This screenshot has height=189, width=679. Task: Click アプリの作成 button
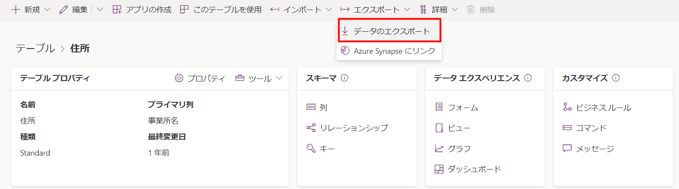(x=142, y=10)
